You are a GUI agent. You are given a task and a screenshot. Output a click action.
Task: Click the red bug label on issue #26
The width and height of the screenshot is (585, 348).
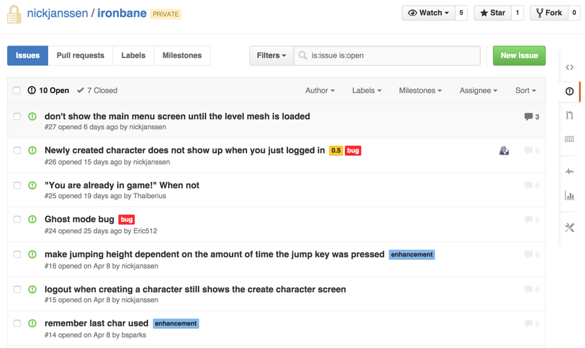(353, 150)
